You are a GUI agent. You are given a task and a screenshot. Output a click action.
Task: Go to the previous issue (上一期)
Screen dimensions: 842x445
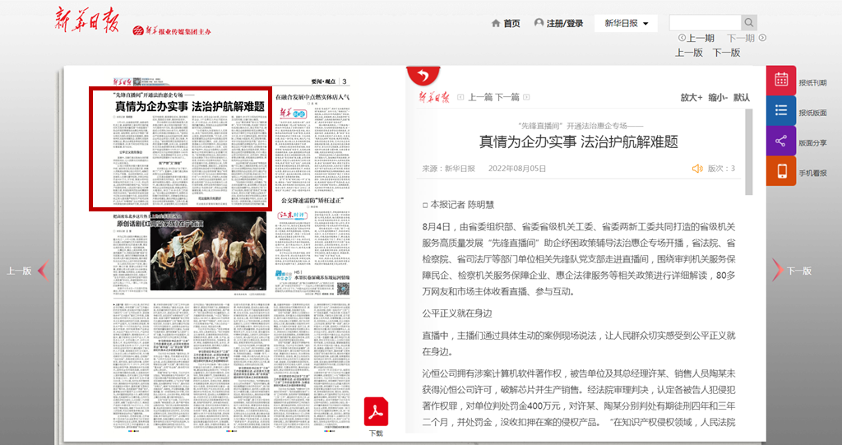pyautogui.click(x=696, y=38)
